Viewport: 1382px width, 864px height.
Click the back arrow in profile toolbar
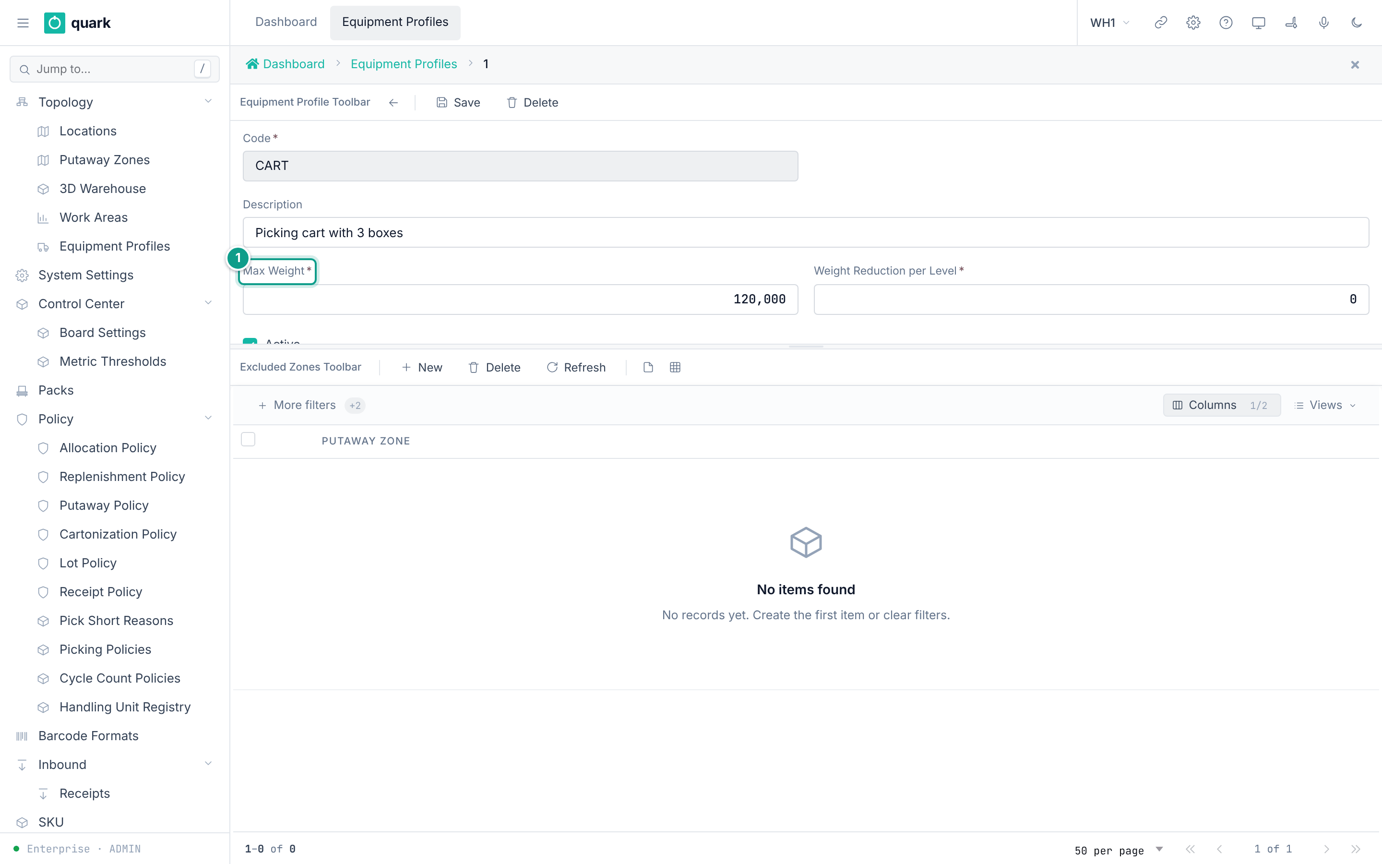pyautogui.click(x=393, y=102)
